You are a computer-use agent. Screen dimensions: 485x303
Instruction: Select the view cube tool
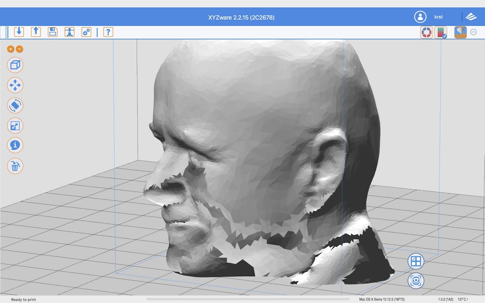tap(15, 65)
